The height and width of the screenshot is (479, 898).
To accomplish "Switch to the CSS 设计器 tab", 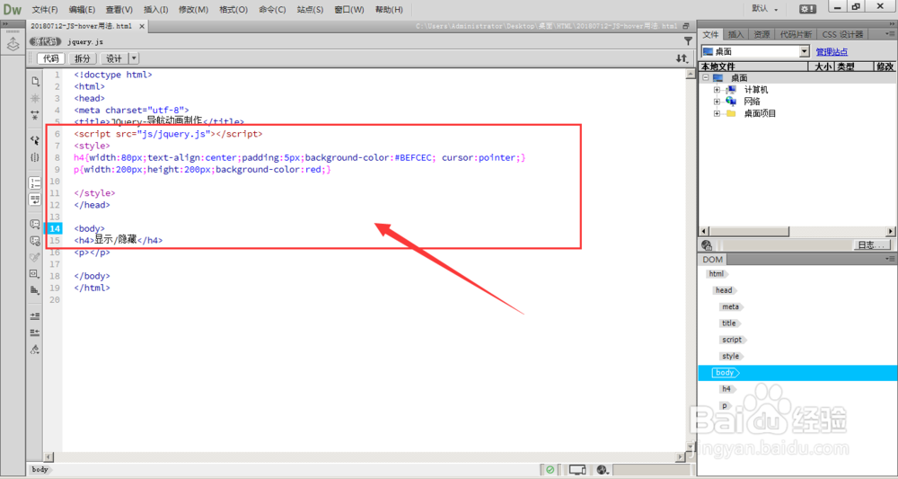I will pos(842,34).
